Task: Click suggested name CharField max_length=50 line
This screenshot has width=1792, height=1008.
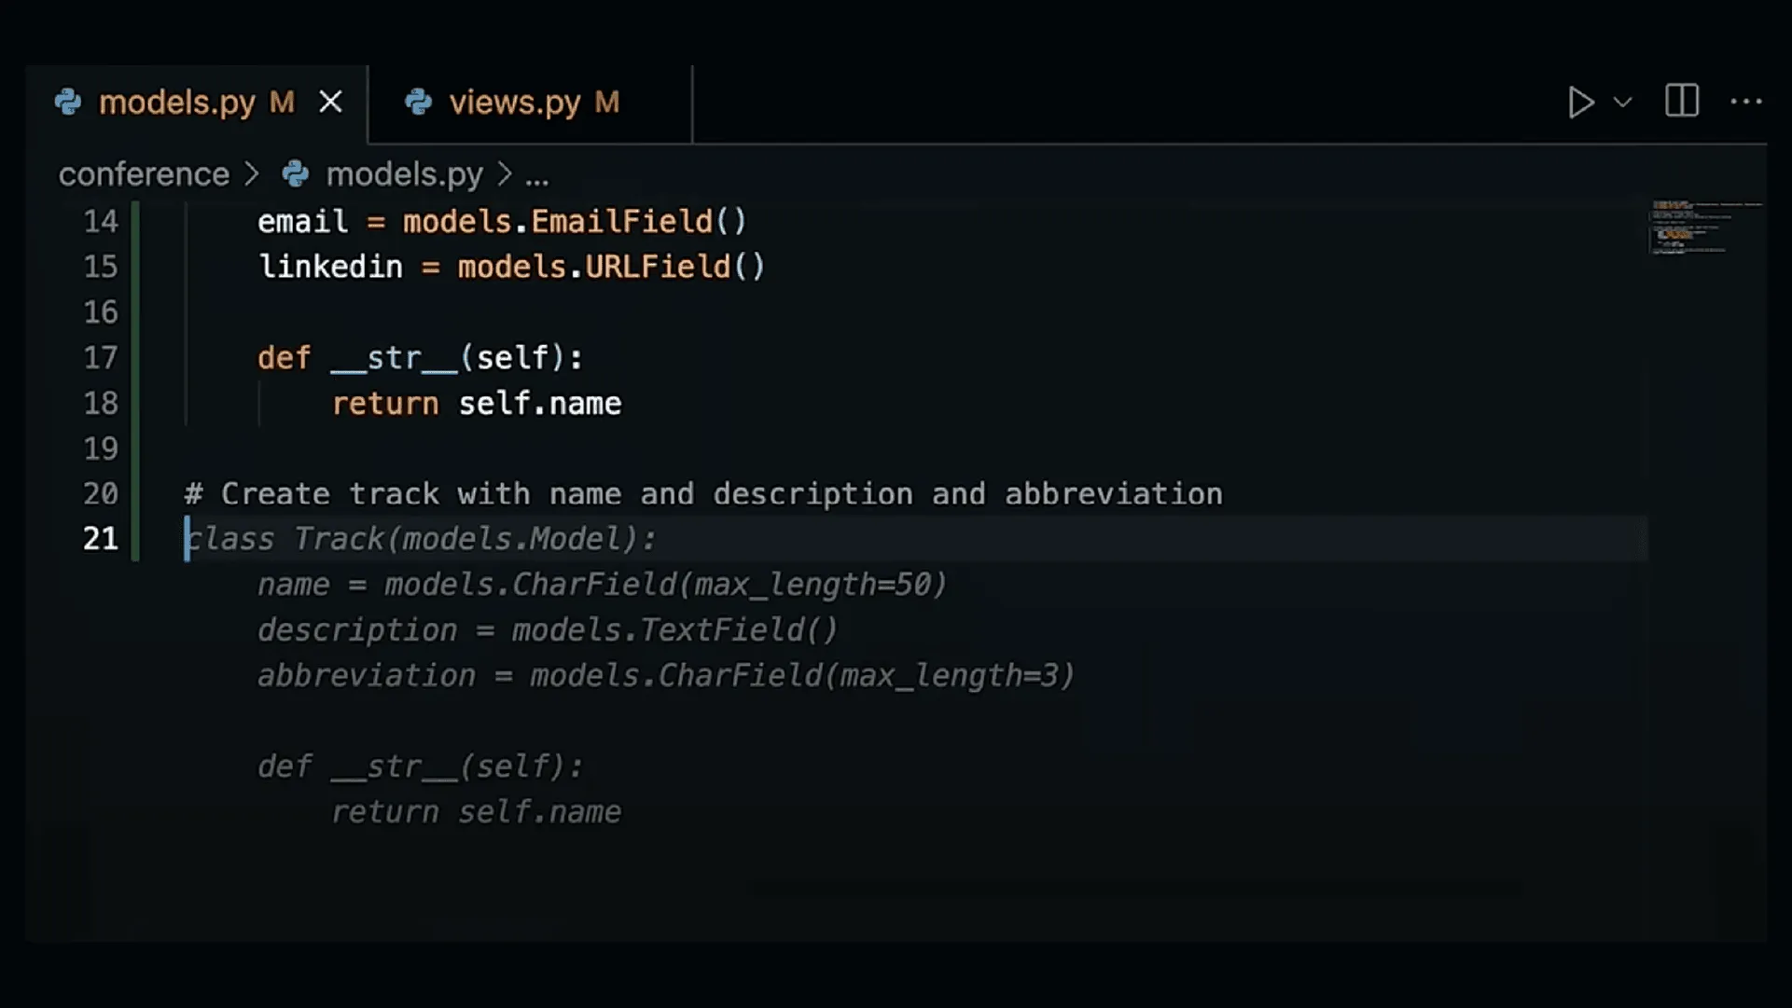Action: coord(602,585)
